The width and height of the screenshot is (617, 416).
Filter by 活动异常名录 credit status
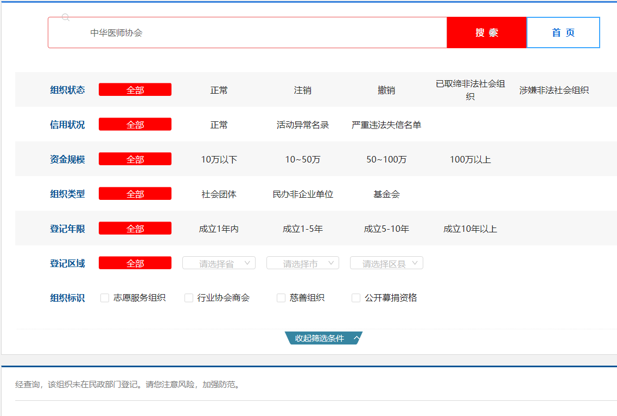click(x=302, y=125)
